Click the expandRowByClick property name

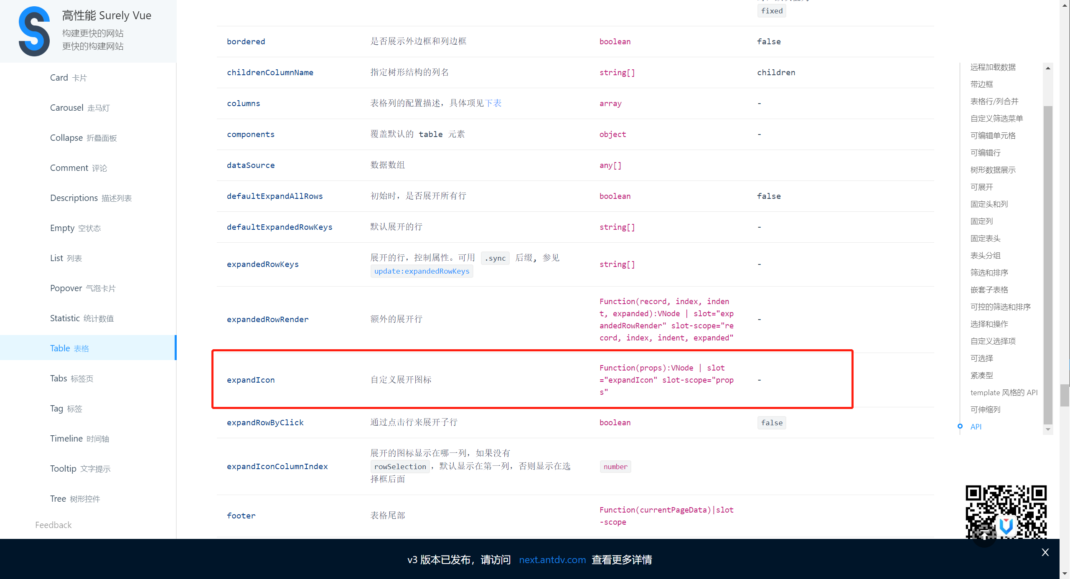[x=265, y=422]
